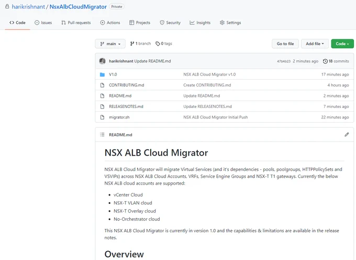Open the Issues tab
The height and width of the screenshot is (260, 356).
43,23
